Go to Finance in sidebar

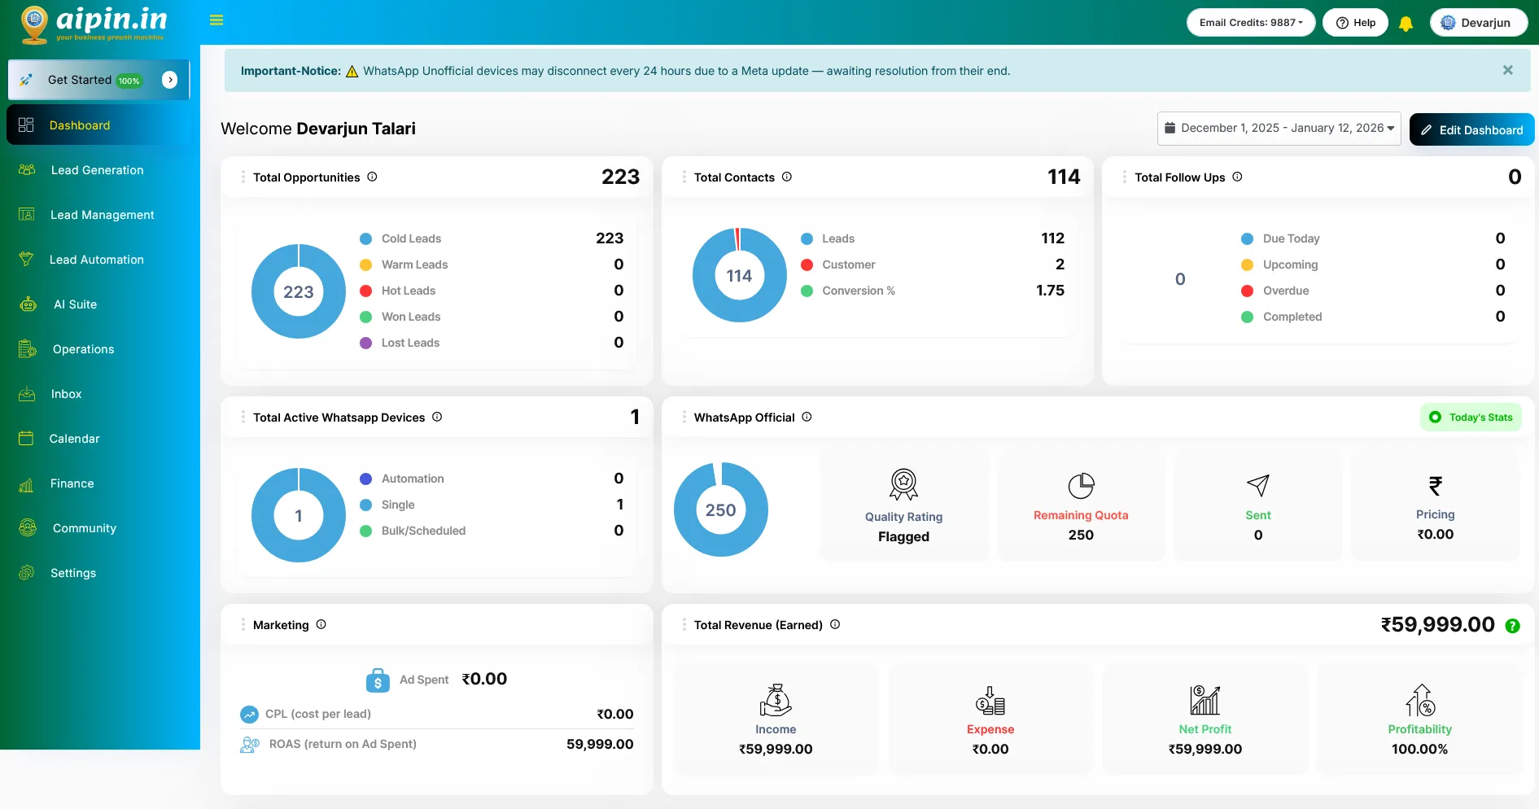72,483
